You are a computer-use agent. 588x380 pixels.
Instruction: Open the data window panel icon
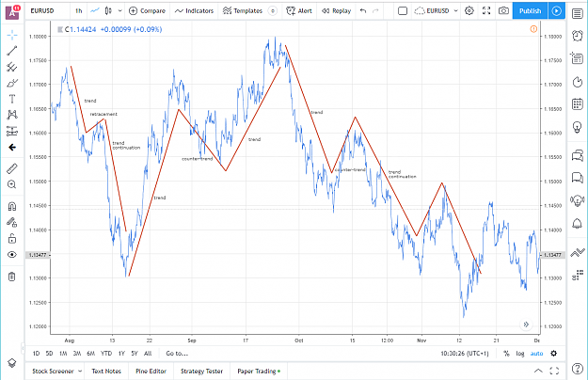(578, 58)
